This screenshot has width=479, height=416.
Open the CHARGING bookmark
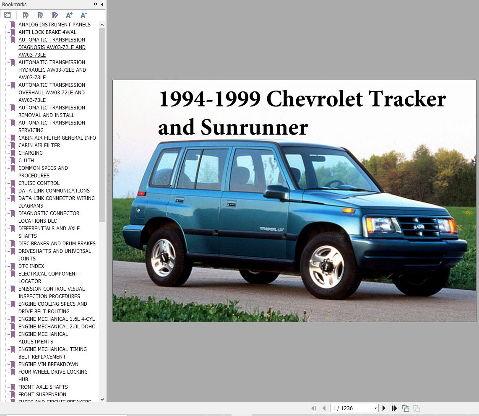(x=31, y=153)
